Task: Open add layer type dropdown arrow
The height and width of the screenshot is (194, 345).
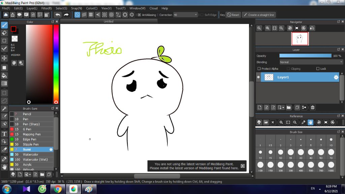Action: click(283, 107)
